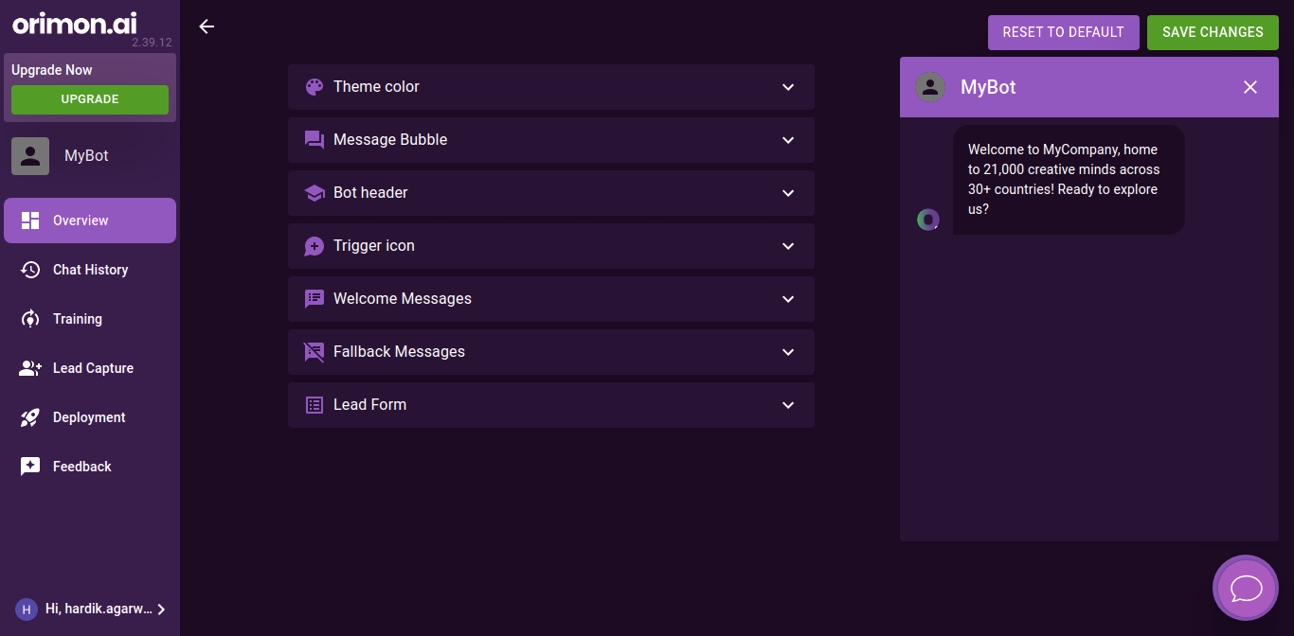
Task: Click the back arrow icon
Action: coord(207,26)
